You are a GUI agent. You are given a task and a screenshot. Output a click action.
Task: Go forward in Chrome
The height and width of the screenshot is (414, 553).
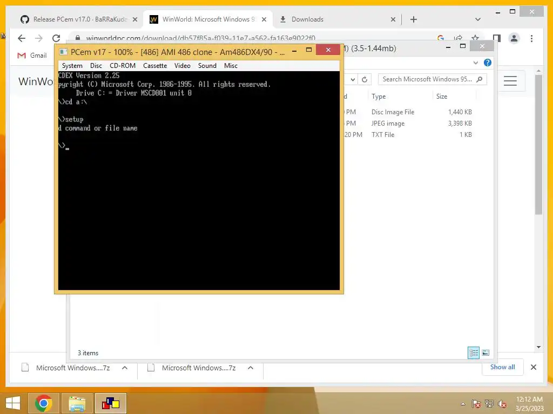[39, 38]
